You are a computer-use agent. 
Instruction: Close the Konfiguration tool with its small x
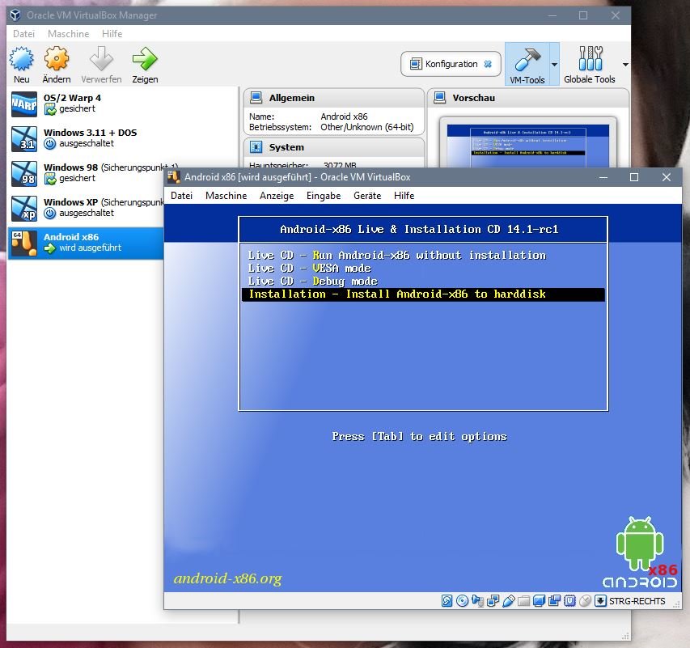coord(488,64)
